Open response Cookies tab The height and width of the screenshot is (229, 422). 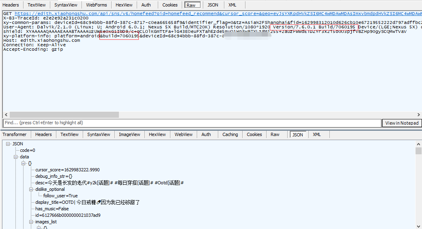pyautogui.click(x=254, y=134)
